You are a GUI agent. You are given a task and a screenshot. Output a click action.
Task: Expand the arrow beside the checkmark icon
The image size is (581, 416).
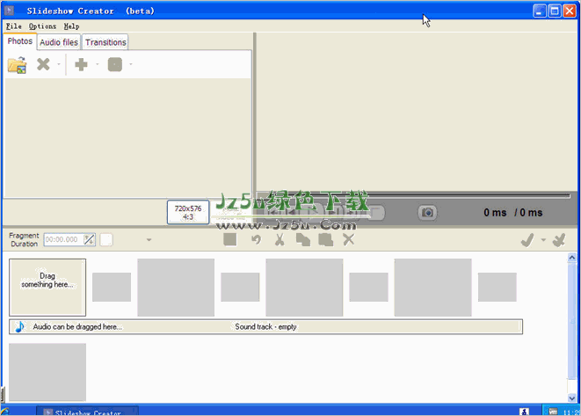coord(543,240)
